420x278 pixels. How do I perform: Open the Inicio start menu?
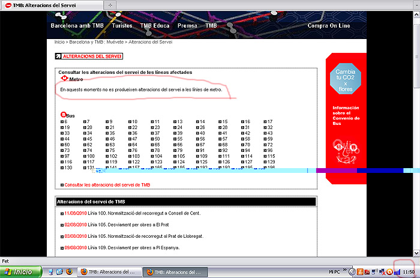(x=21, y=272)
